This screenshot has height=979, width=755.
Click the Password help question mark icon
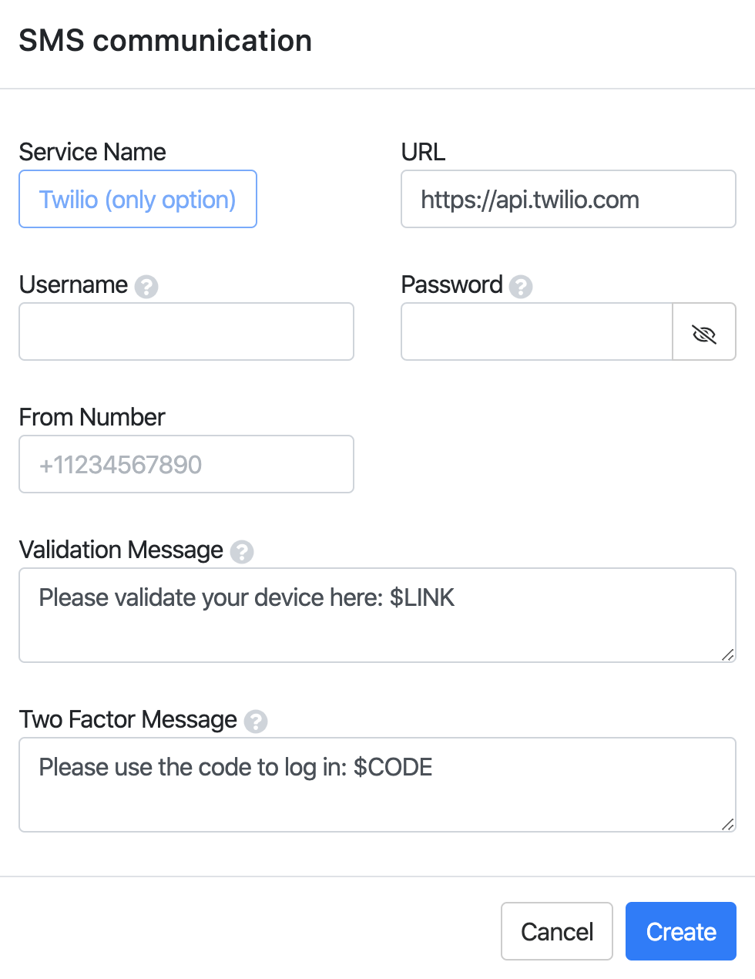click(521, 287)
